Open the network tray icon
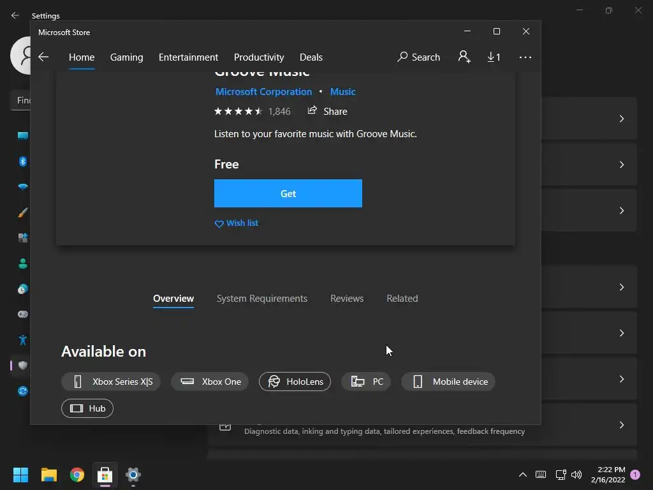This screenshot has height=490, width=653. pos(561,475)
